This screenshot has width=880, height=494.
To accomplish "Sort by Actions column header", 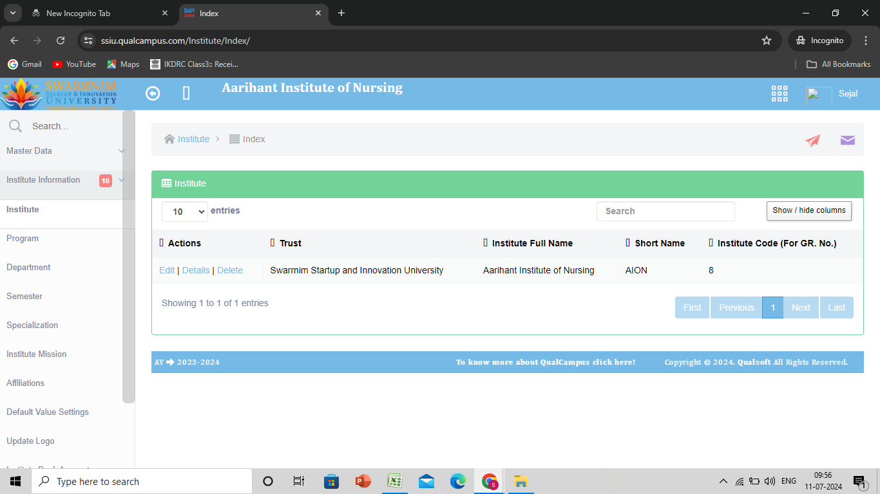I will click(207, 243).
